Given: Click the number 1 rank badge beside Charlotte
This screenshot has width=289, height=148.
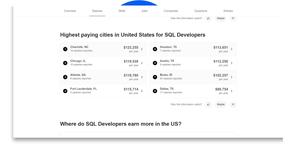Looking at the screenshot, I should (x=65, y=49).
